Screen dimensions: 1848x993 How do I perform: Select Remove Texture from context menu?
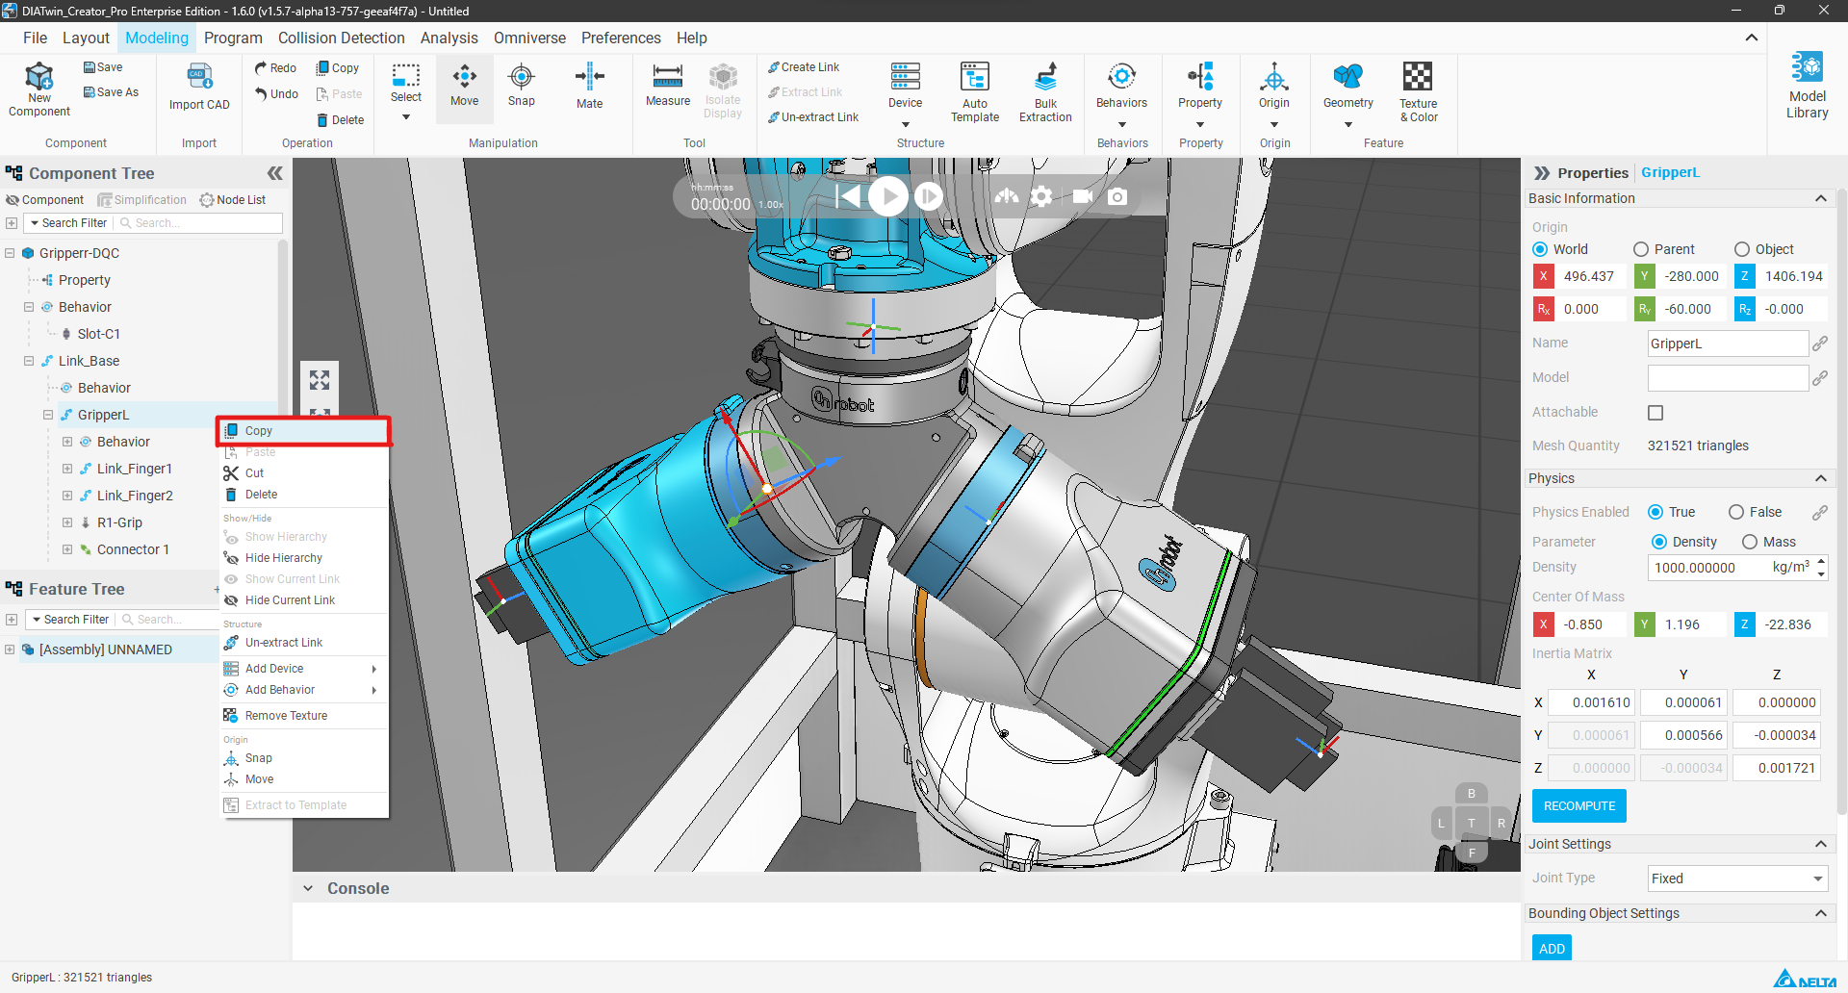304,716
